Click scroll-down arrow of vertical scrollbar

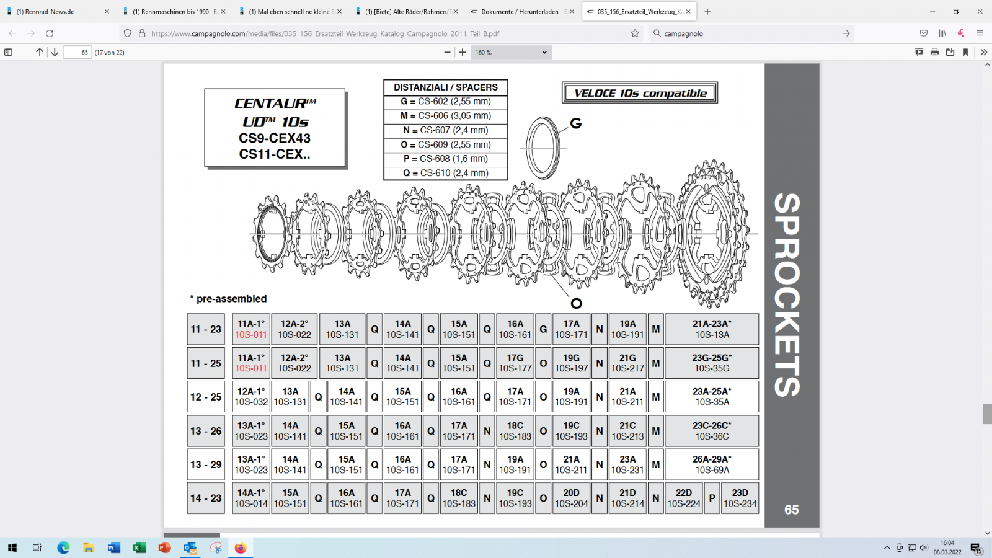[987, 533]
